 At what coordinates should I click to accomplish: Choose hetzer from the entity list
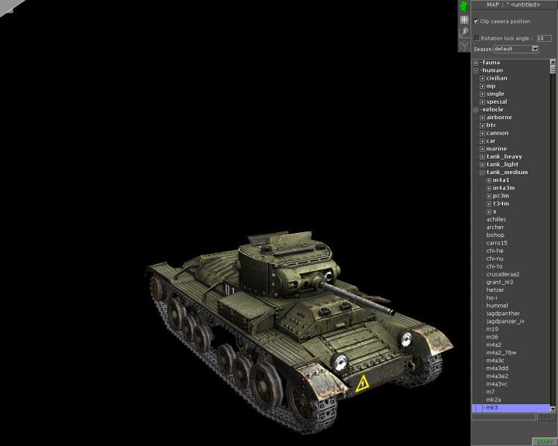point(495,290)
